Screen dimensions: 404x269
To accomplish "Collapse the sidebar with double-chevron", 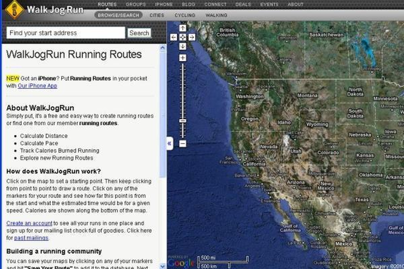I will tap(169, 144).
